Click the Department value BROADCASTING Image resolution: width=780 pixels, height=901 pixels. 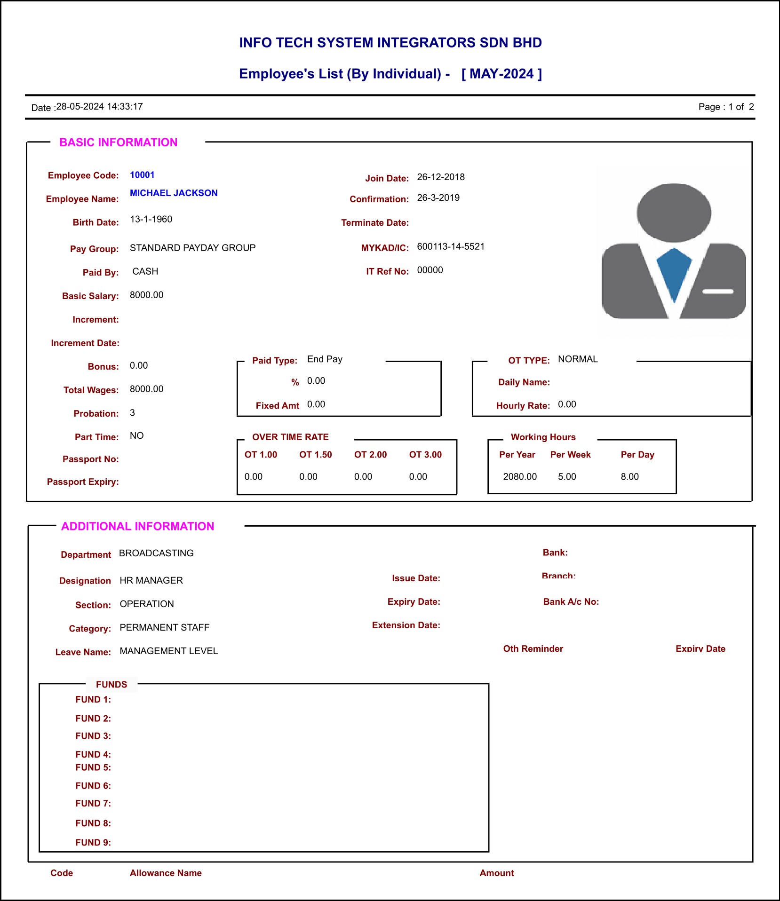156,553
